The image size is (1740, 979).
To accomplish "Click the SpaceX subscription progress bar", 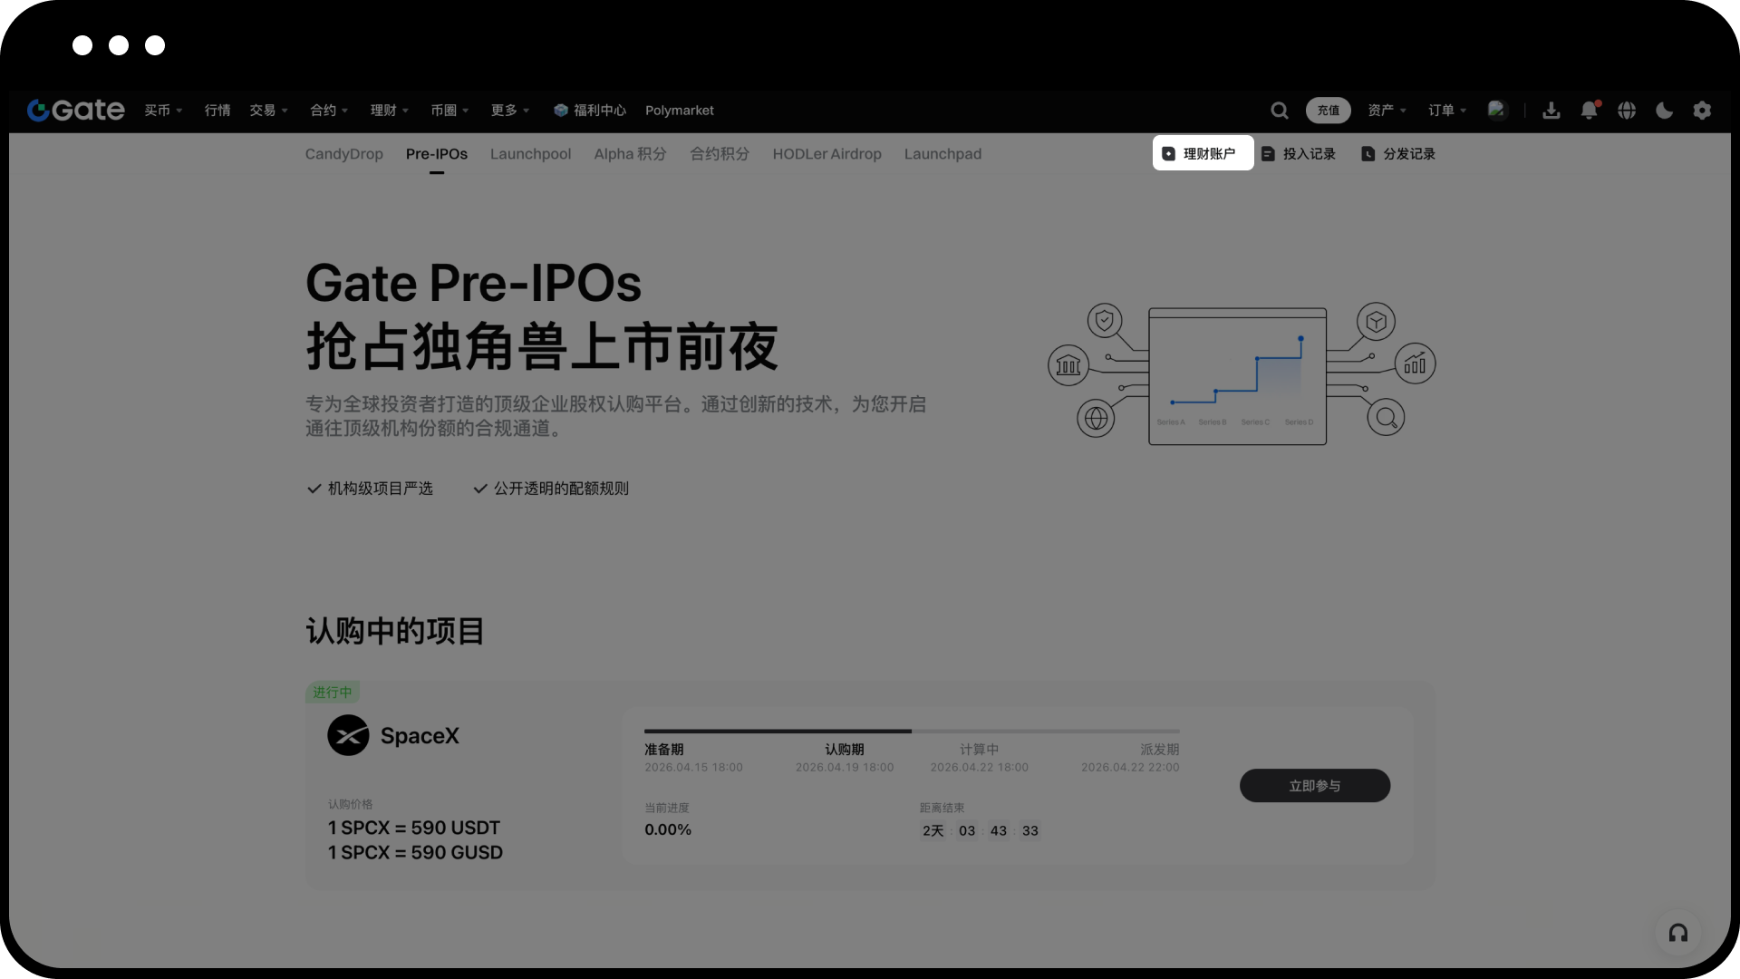I will point(911,731).
